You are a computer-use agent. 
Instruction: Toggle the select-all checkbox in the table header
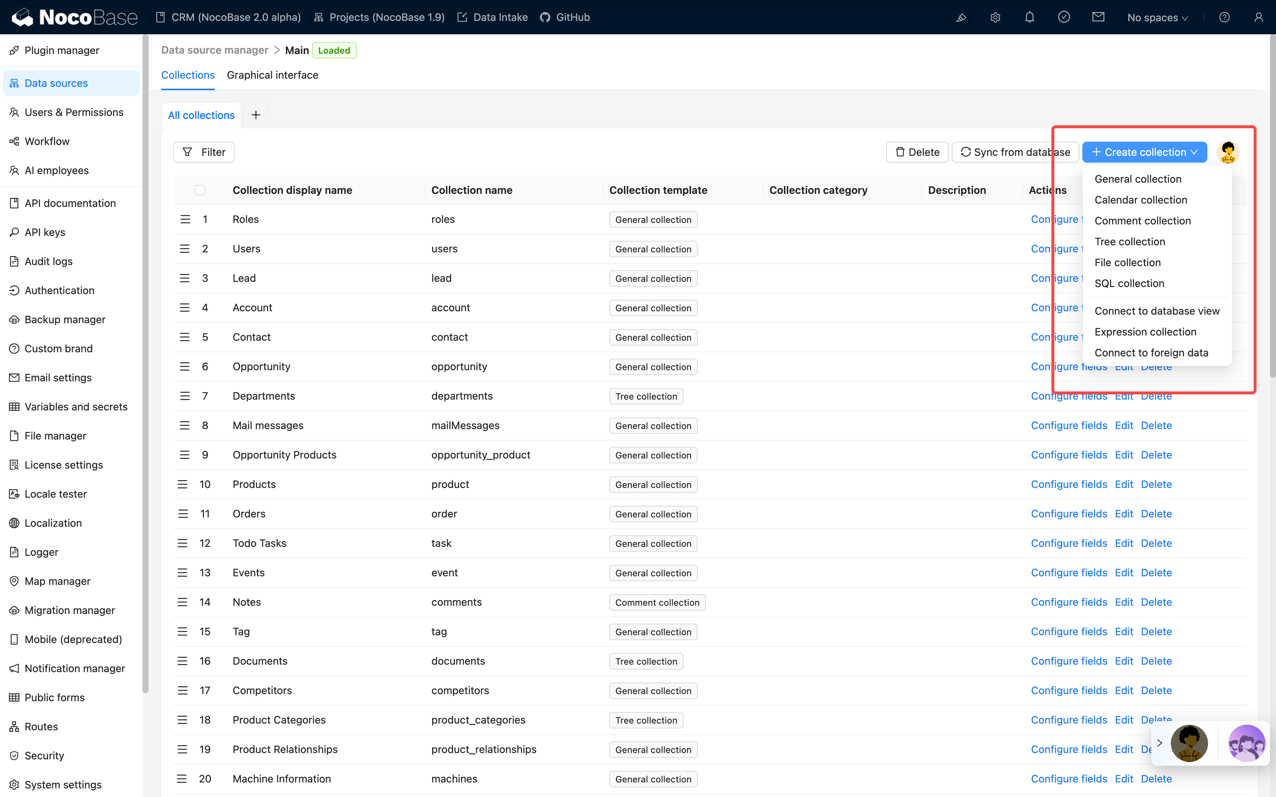point(200,190)
